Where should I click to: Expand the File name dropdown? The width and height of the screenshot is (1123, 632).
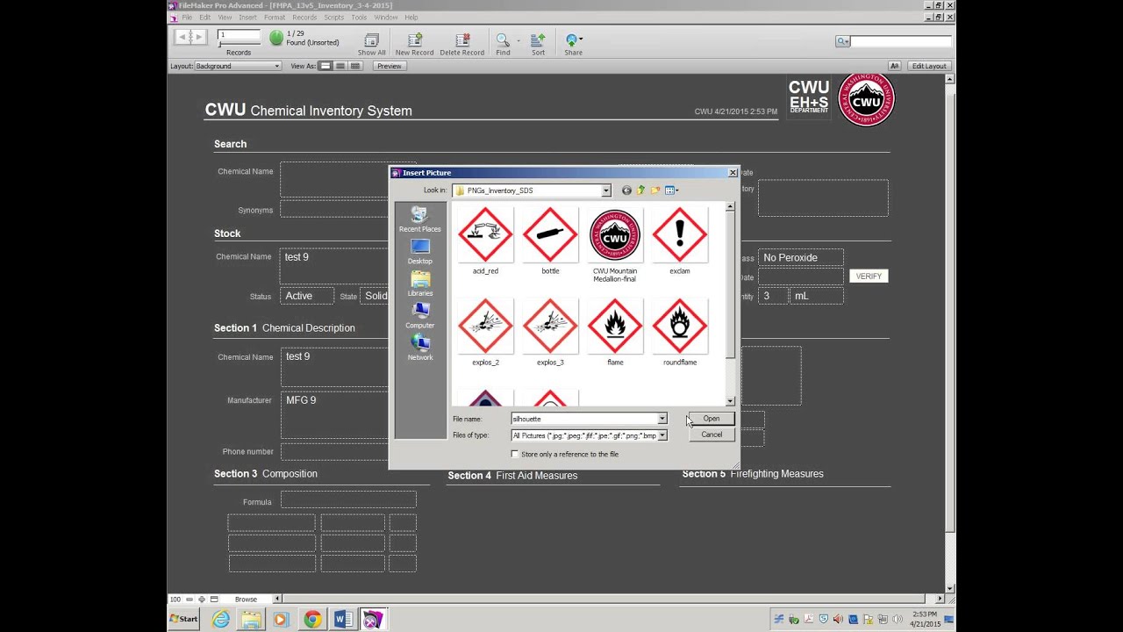tap(662, 419)
